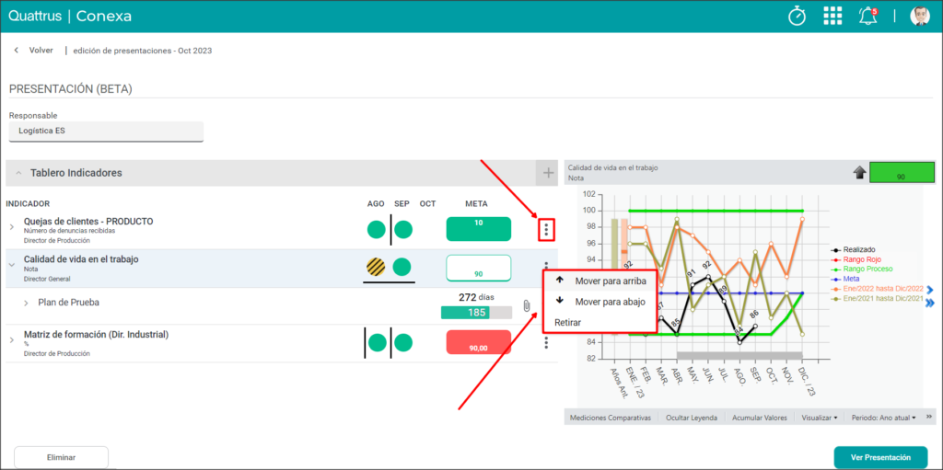Image resolution: width=943 pixels, height=470 pixels.
Task: Expand the Quejas de clientes row
Action: [x=11, y=227]
